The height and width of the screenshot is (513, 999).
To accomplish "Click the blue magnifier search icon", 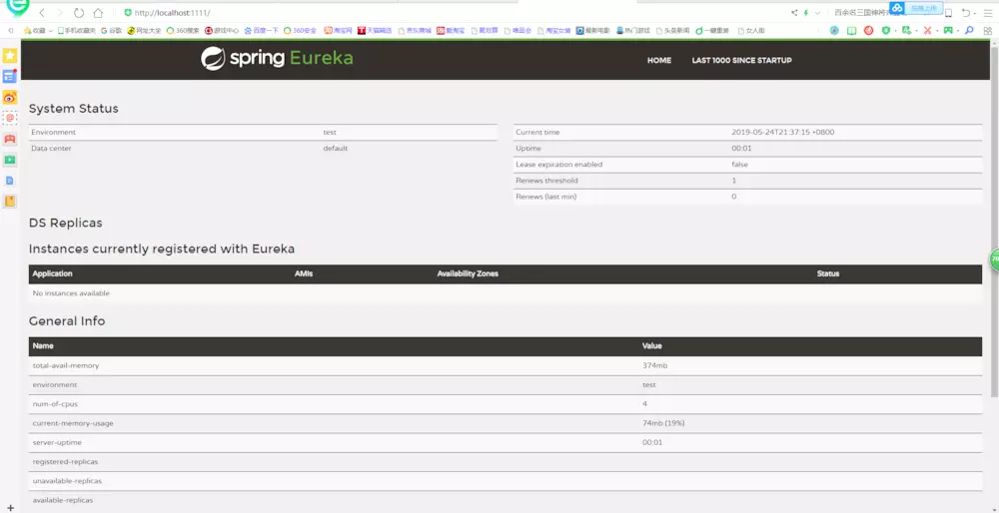I will 969,30.
